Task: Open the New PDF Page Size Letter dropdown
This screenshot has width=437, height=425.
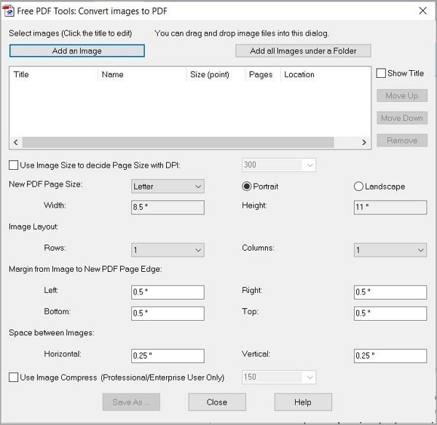Action: tap(168, 187)
